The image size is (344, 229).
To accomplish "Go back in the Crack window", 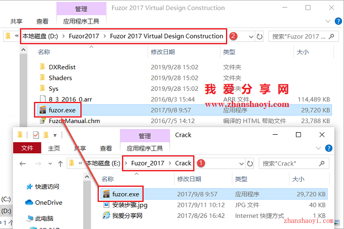I will pyautogui.click(x=23, y=163).
